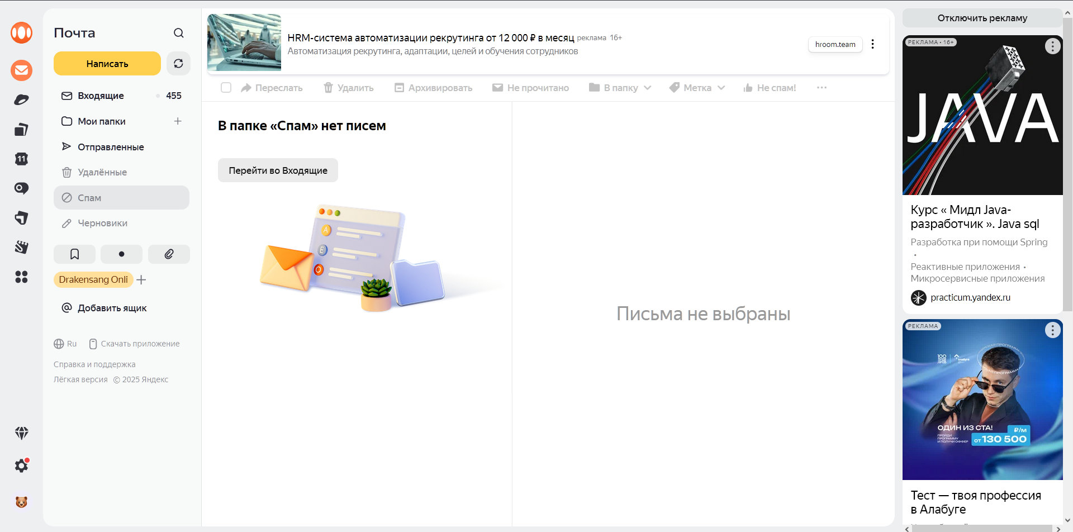
Task: Open the calendar icon showing 11
Action: (x=21, y=159)
